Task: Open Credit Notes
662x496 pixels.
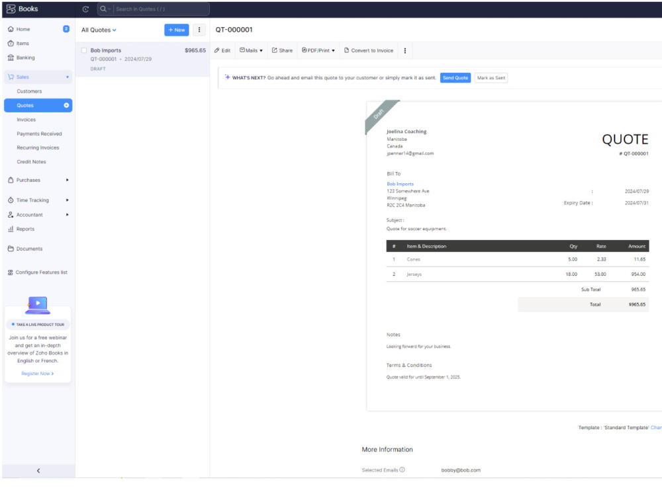Action: [31, 161]
